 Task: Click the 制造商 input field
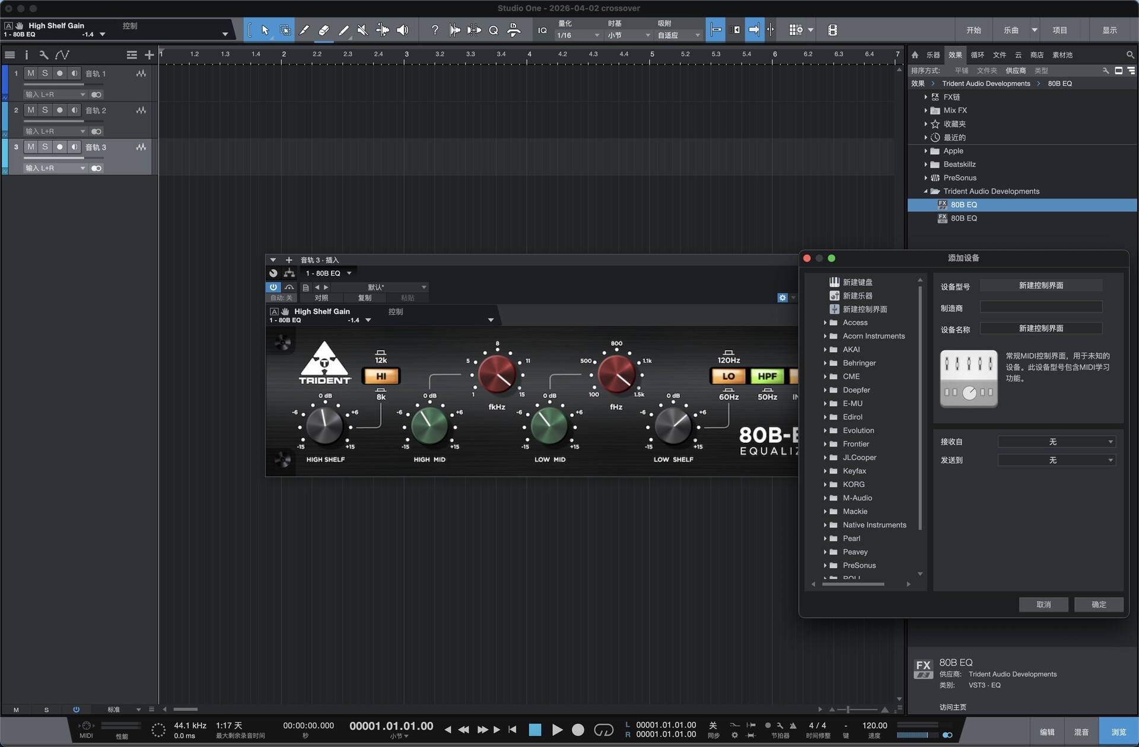[x=1041, y=308]
